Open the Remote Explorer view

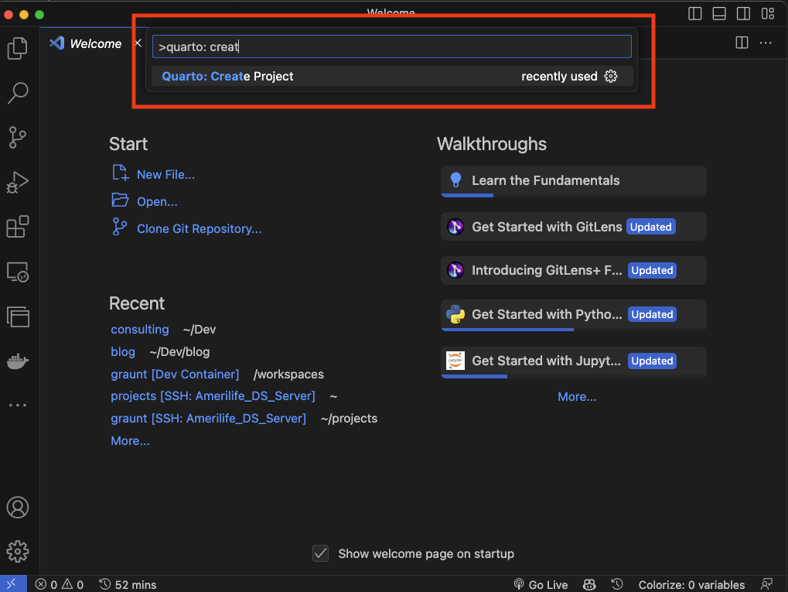(17, 272)
